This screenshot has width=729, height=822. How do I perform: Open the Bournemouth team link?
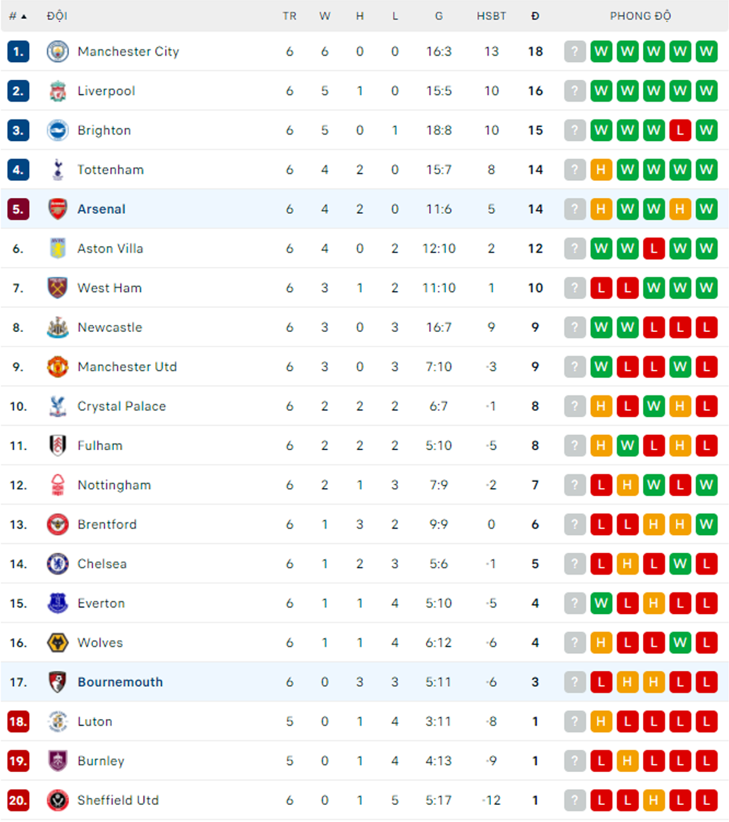(x=120, y=682)
